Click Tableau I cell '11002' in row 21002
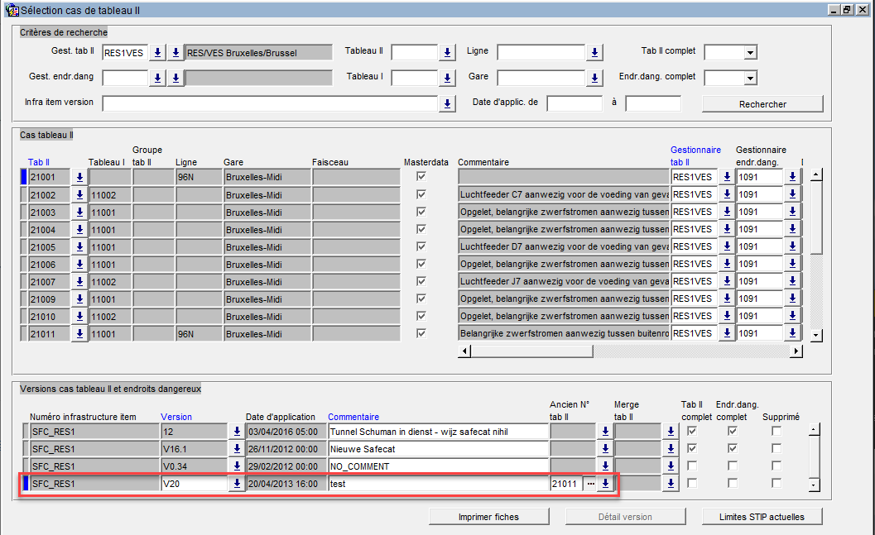Image resolution: width=875 pixels, height=535 pixels. (x=110, y=194)
